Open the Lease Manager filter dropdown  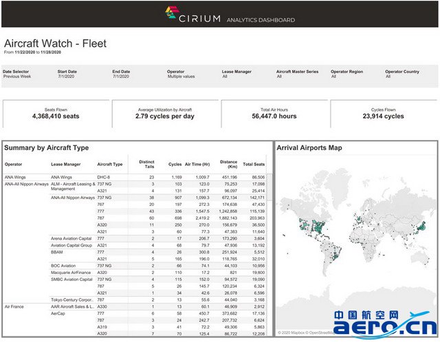coord(236,74)
